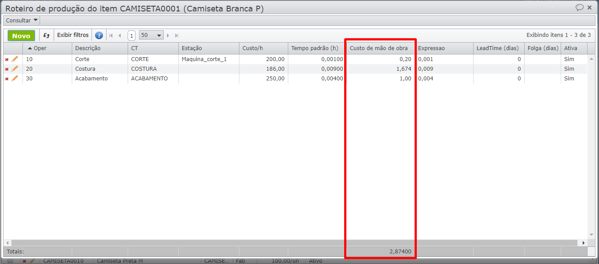
Task: Close the Roteiro de produção dialog
Action: pyautogui.click(x=589, y=7)
